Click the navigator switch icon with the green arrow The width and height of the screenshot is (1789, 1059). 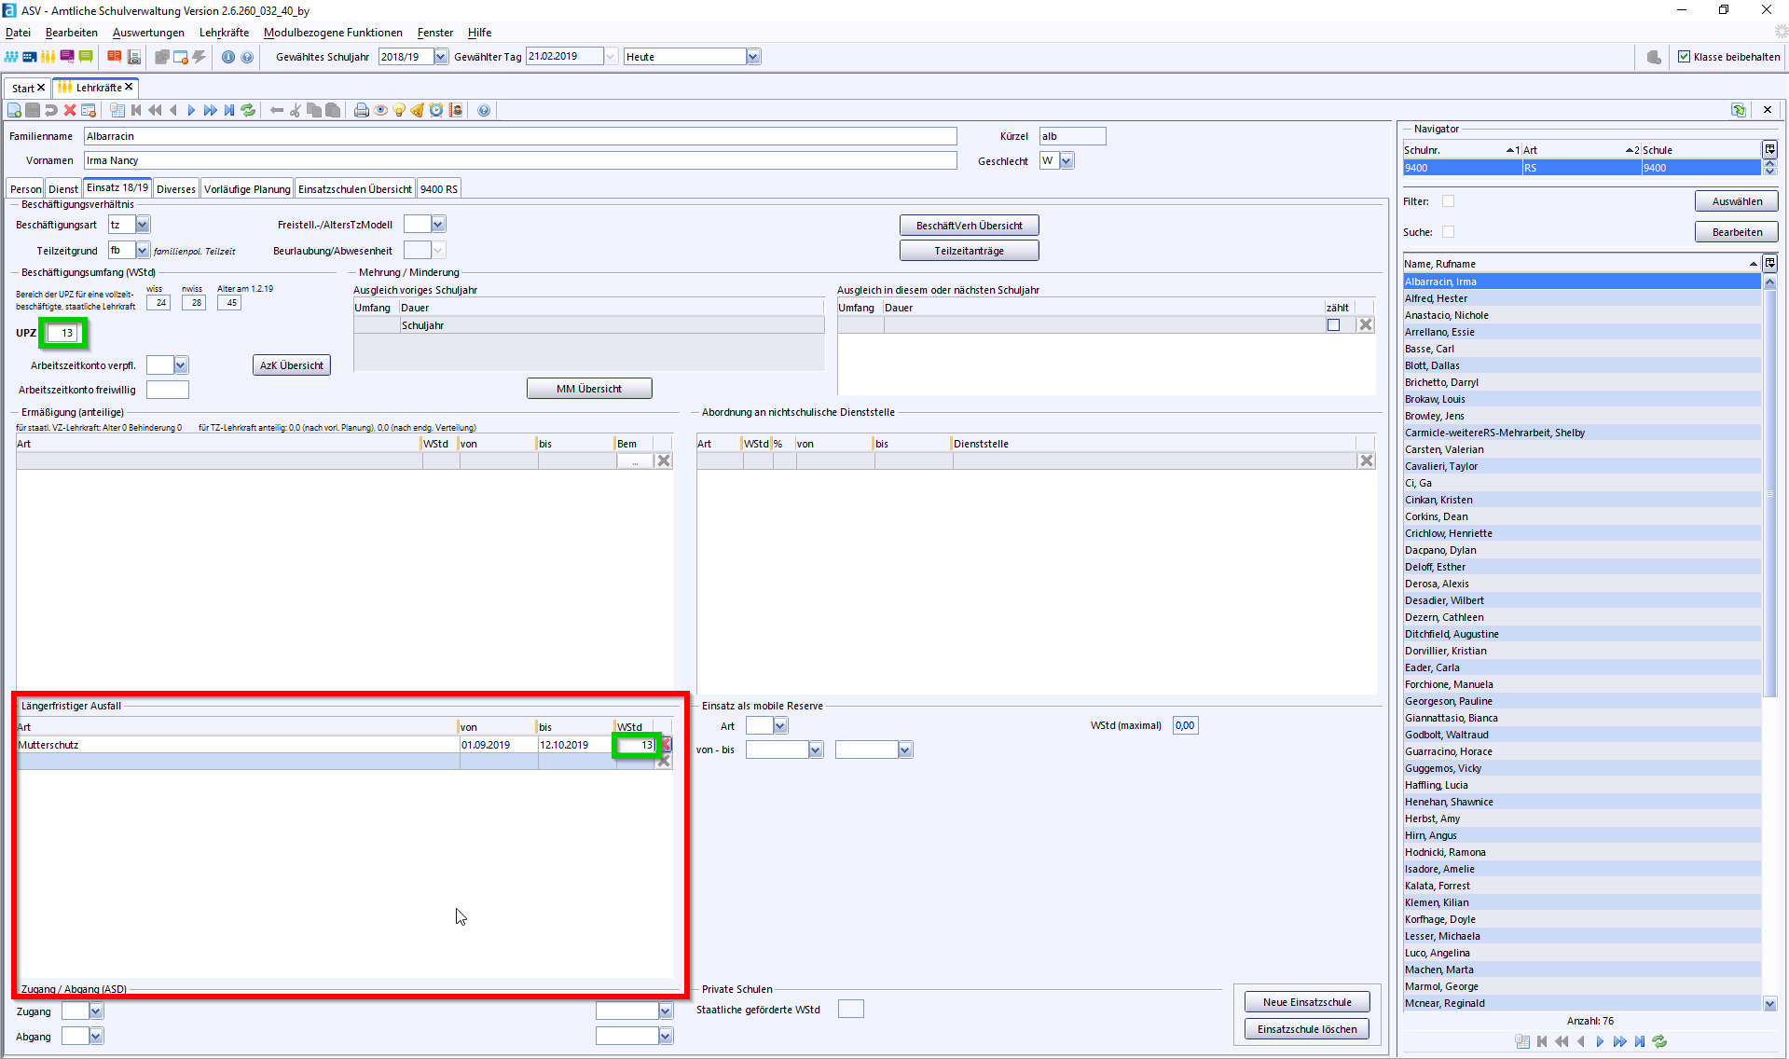point(1739,110)
